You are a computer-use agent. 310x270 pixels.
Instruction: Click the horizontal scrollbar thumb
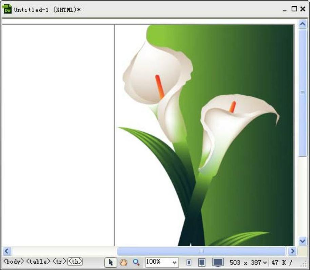(x=201, y=251)
